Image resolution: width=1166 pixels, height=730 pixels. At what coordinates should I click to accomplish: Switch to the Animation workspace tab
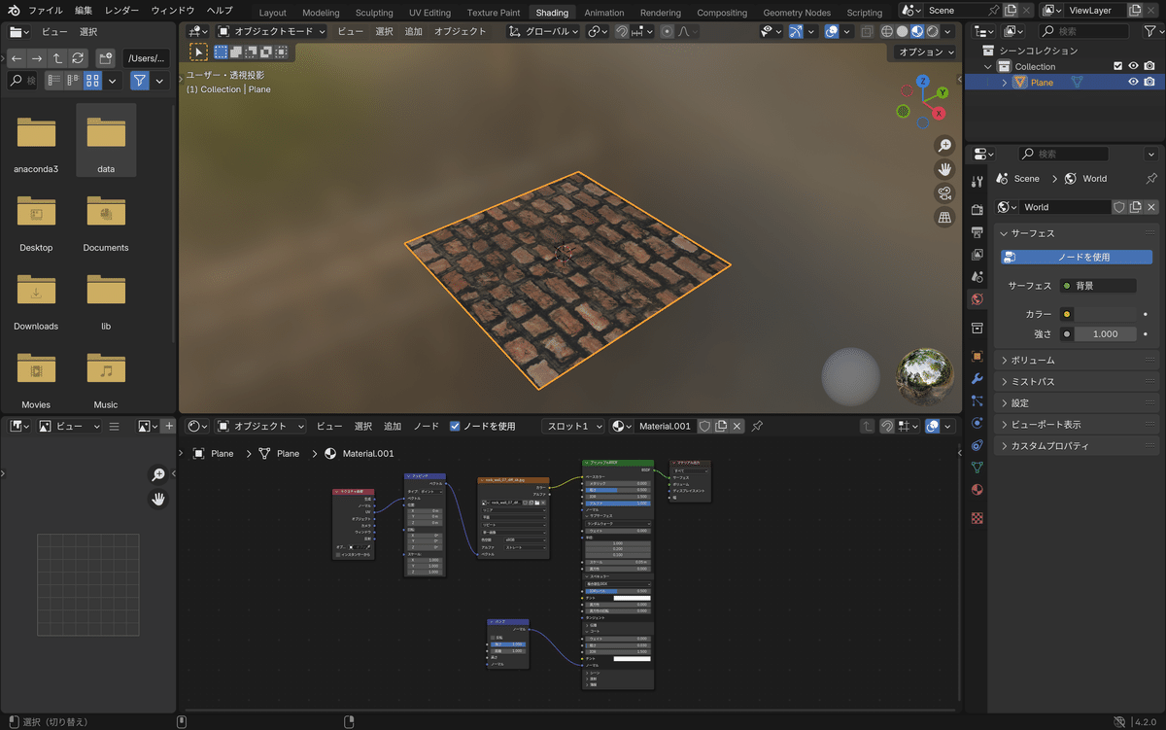pyautogui.click(x=604, y=13)
